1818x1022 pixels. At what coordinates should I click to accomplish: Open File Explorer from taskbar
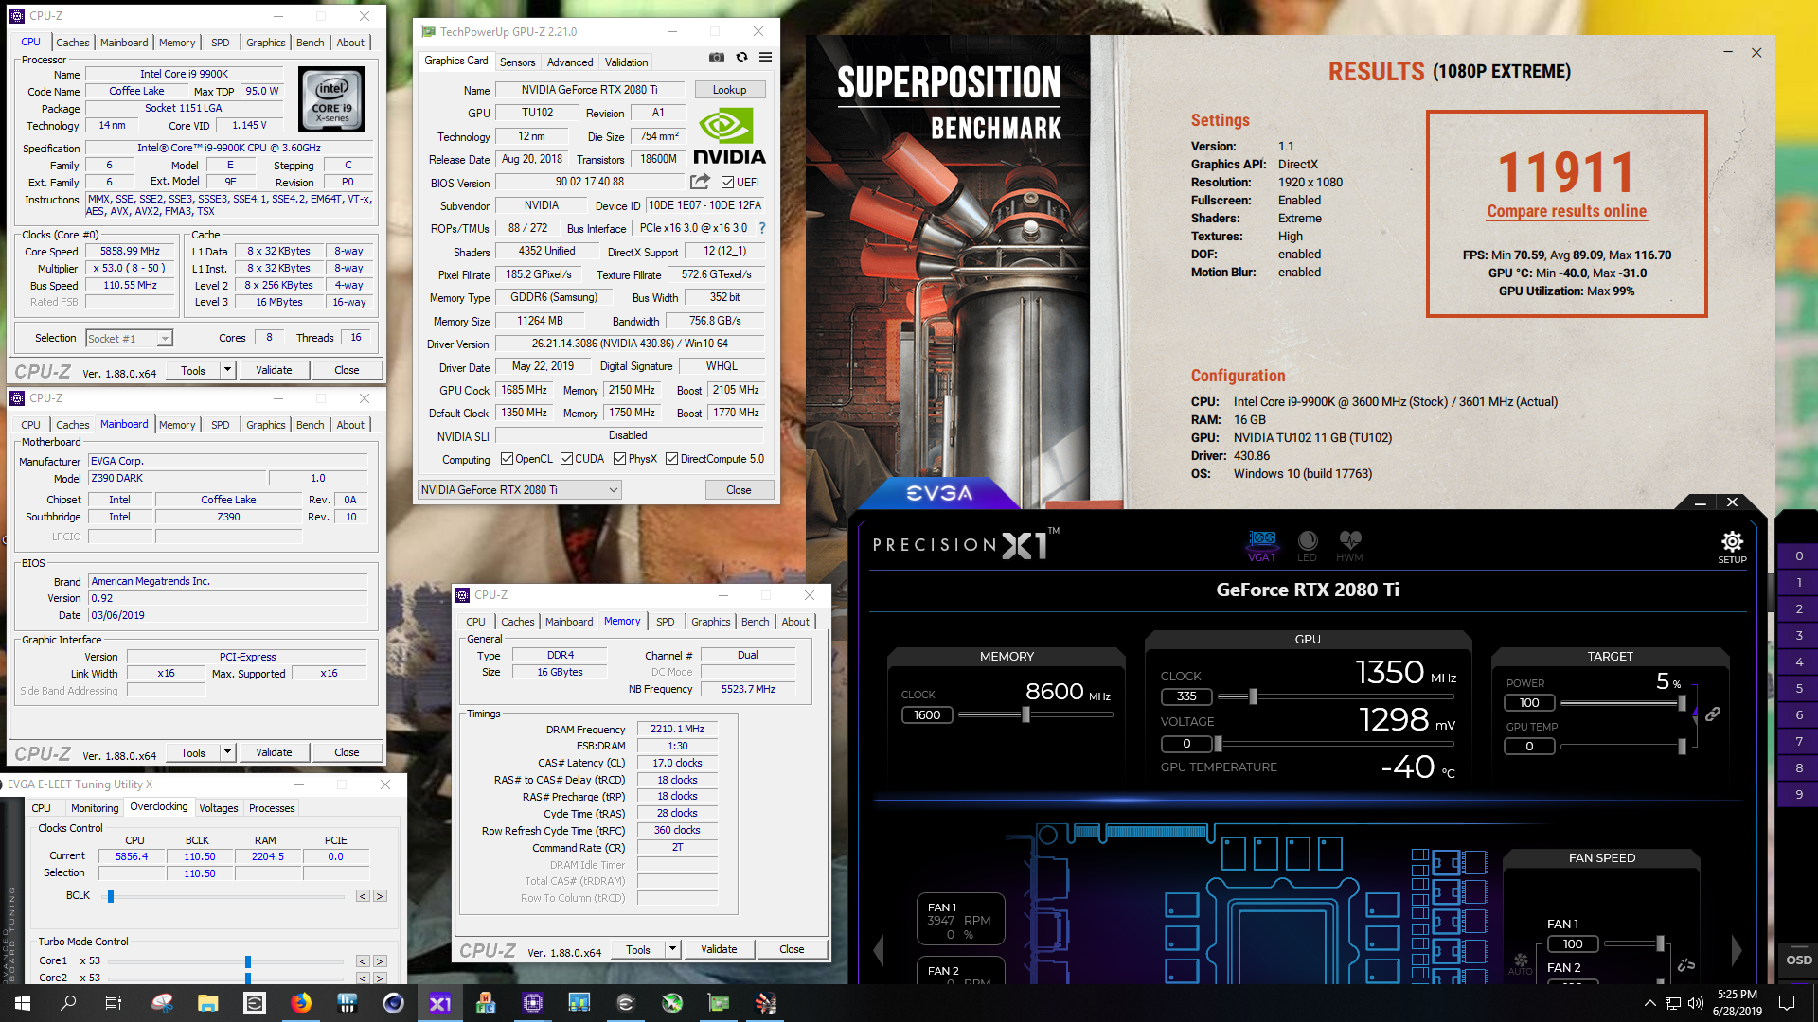point(208,1003)
